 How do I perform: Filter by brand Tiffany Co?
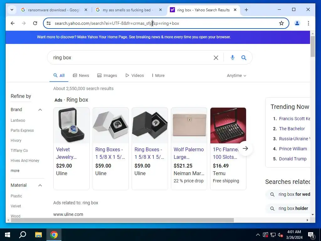point(19,151)
